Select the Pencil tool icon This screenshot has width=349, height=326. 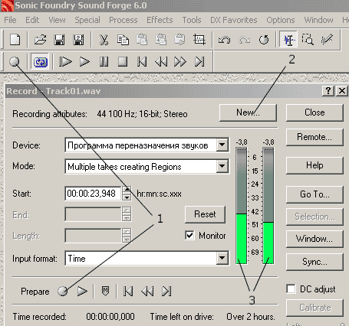pyautogui.click(x=327, y=40)
